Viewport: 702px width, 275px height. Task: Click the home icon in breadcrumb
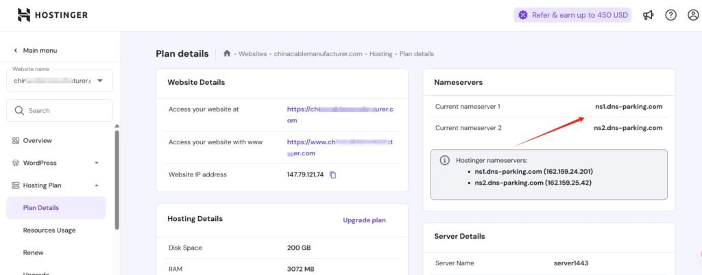(x=227, y=53)
